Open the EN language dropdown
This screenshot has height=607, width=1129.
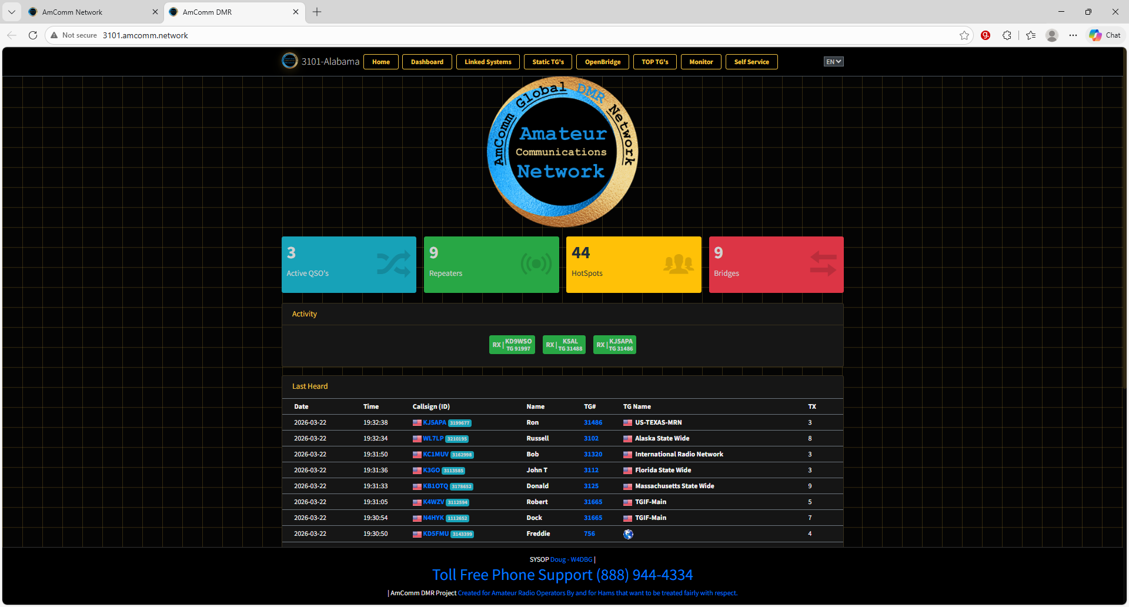point(833,62)
